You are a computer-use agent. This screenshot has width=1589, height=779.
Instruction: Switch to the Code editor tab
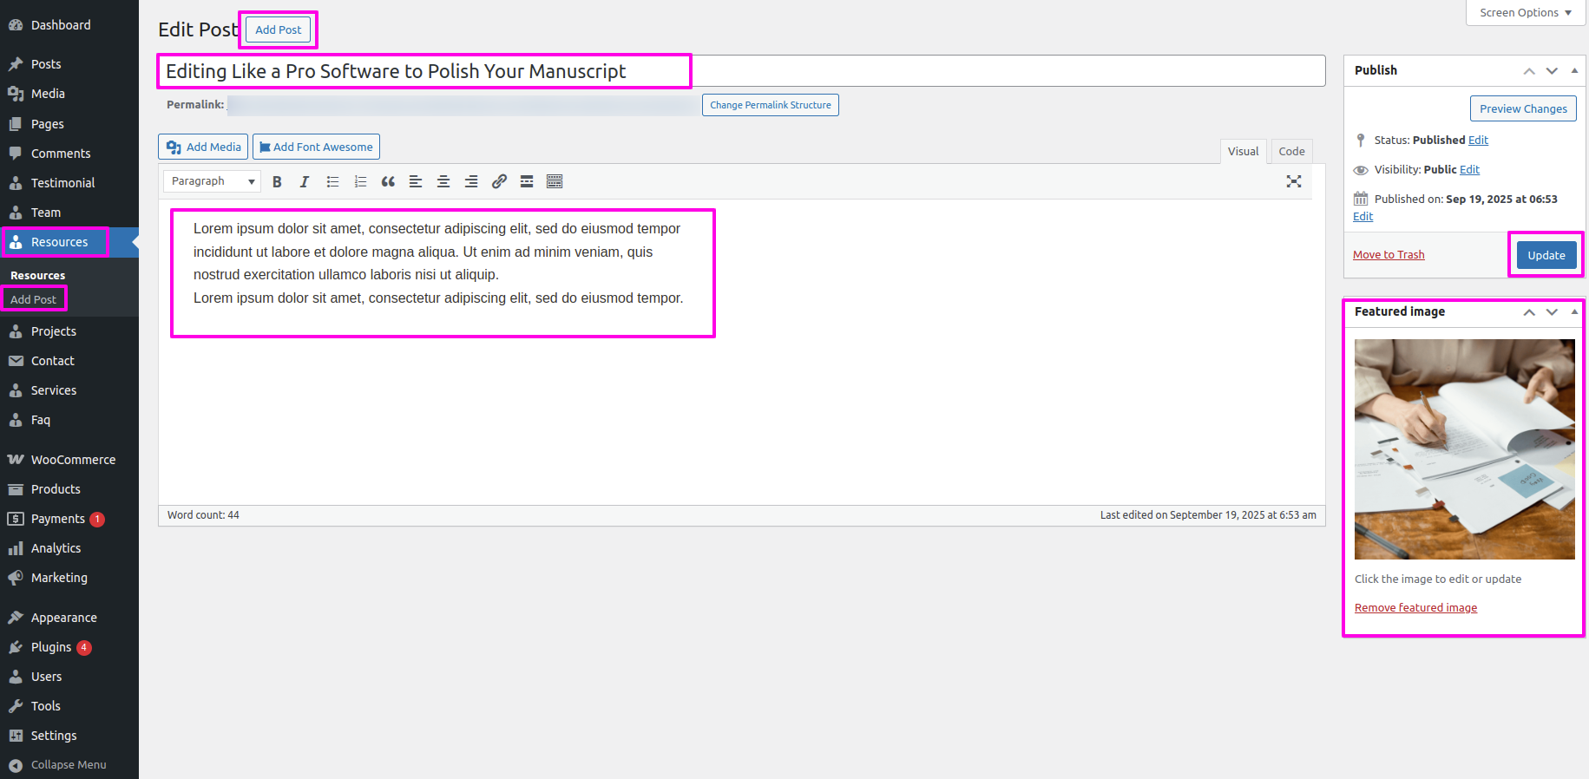[x=1290, y=151]
